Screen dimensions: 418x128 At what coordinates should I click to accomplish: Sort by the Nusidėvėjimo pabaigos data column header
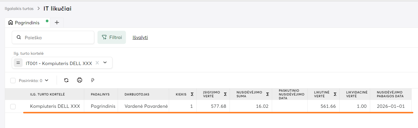[x=390, y=94]
